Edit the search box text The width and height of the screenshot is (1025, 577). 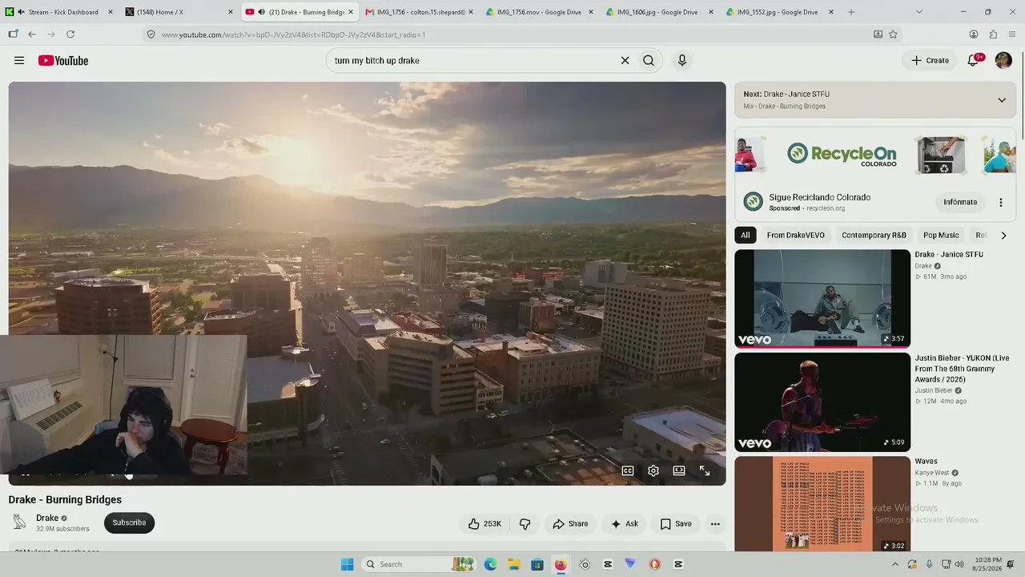pyautogui.click(x=472, y=61)
